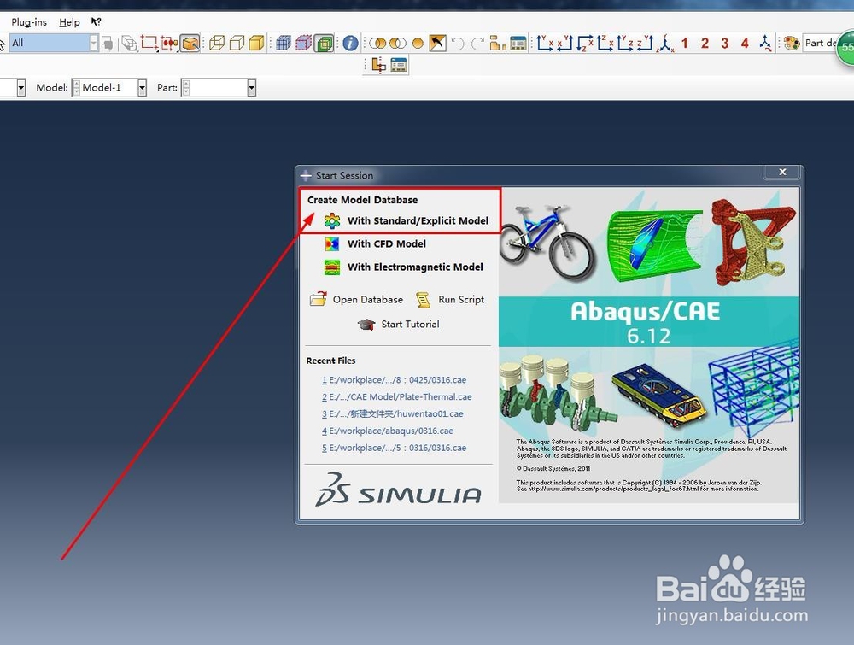
Task: Open the window-layout icon in top toolbar
Action: pos(518,43)
